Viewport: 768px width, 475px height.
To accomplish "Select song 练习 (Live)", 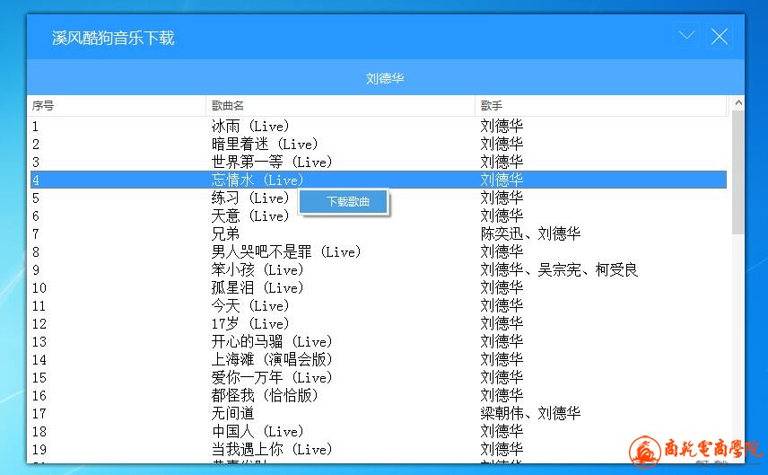I will point(250,198).
